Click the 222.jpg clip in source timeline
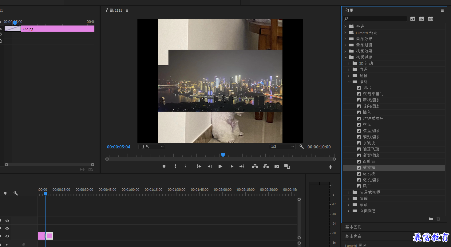Viewport: 451px width, 247px height. pyautogui.click(x=57, y=29)
